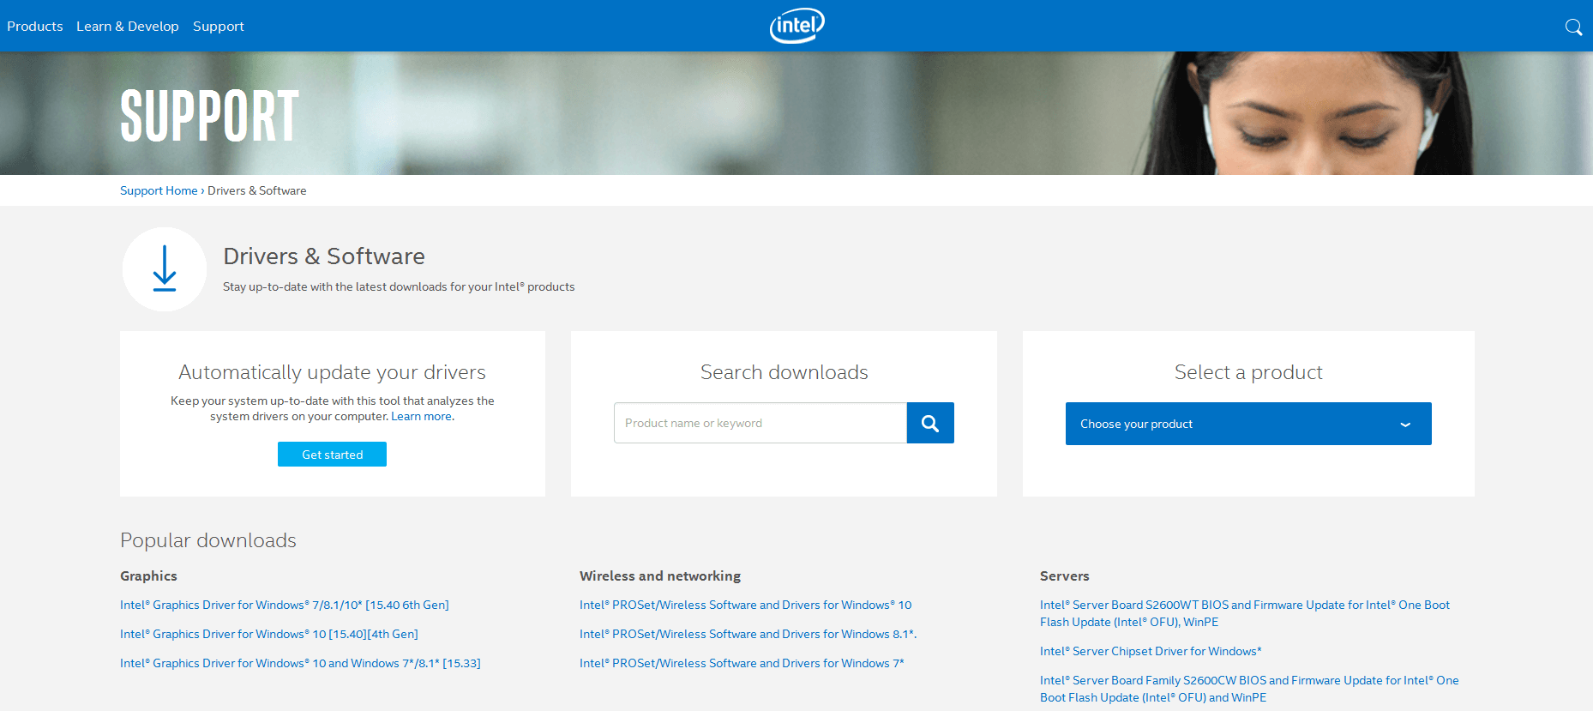Image resolution: width=1593 pixels, height=711 pixels.
Task: Click the Drivers & Software breadcrumb text
Action: click(257, 190)
